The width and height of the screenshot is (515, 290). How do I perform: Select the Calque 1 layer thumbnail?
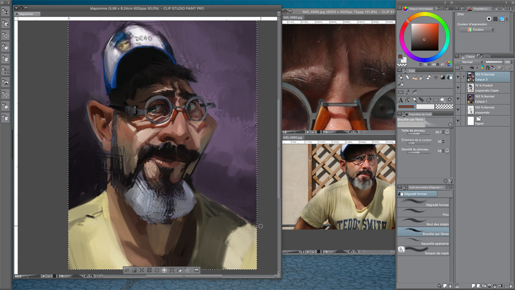(470, 99)
